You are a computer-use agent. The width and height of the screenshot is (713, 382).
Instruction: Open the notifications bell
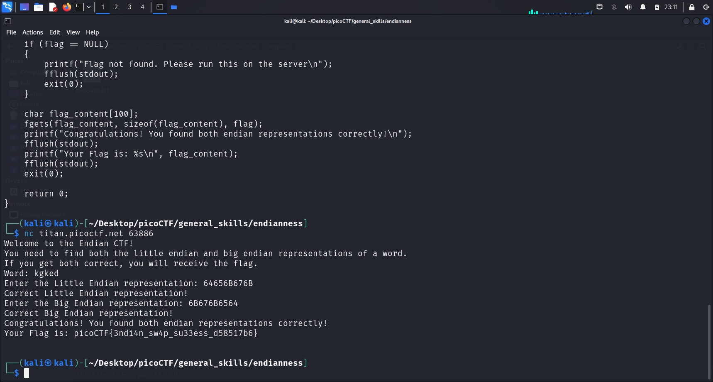[643, 7]
